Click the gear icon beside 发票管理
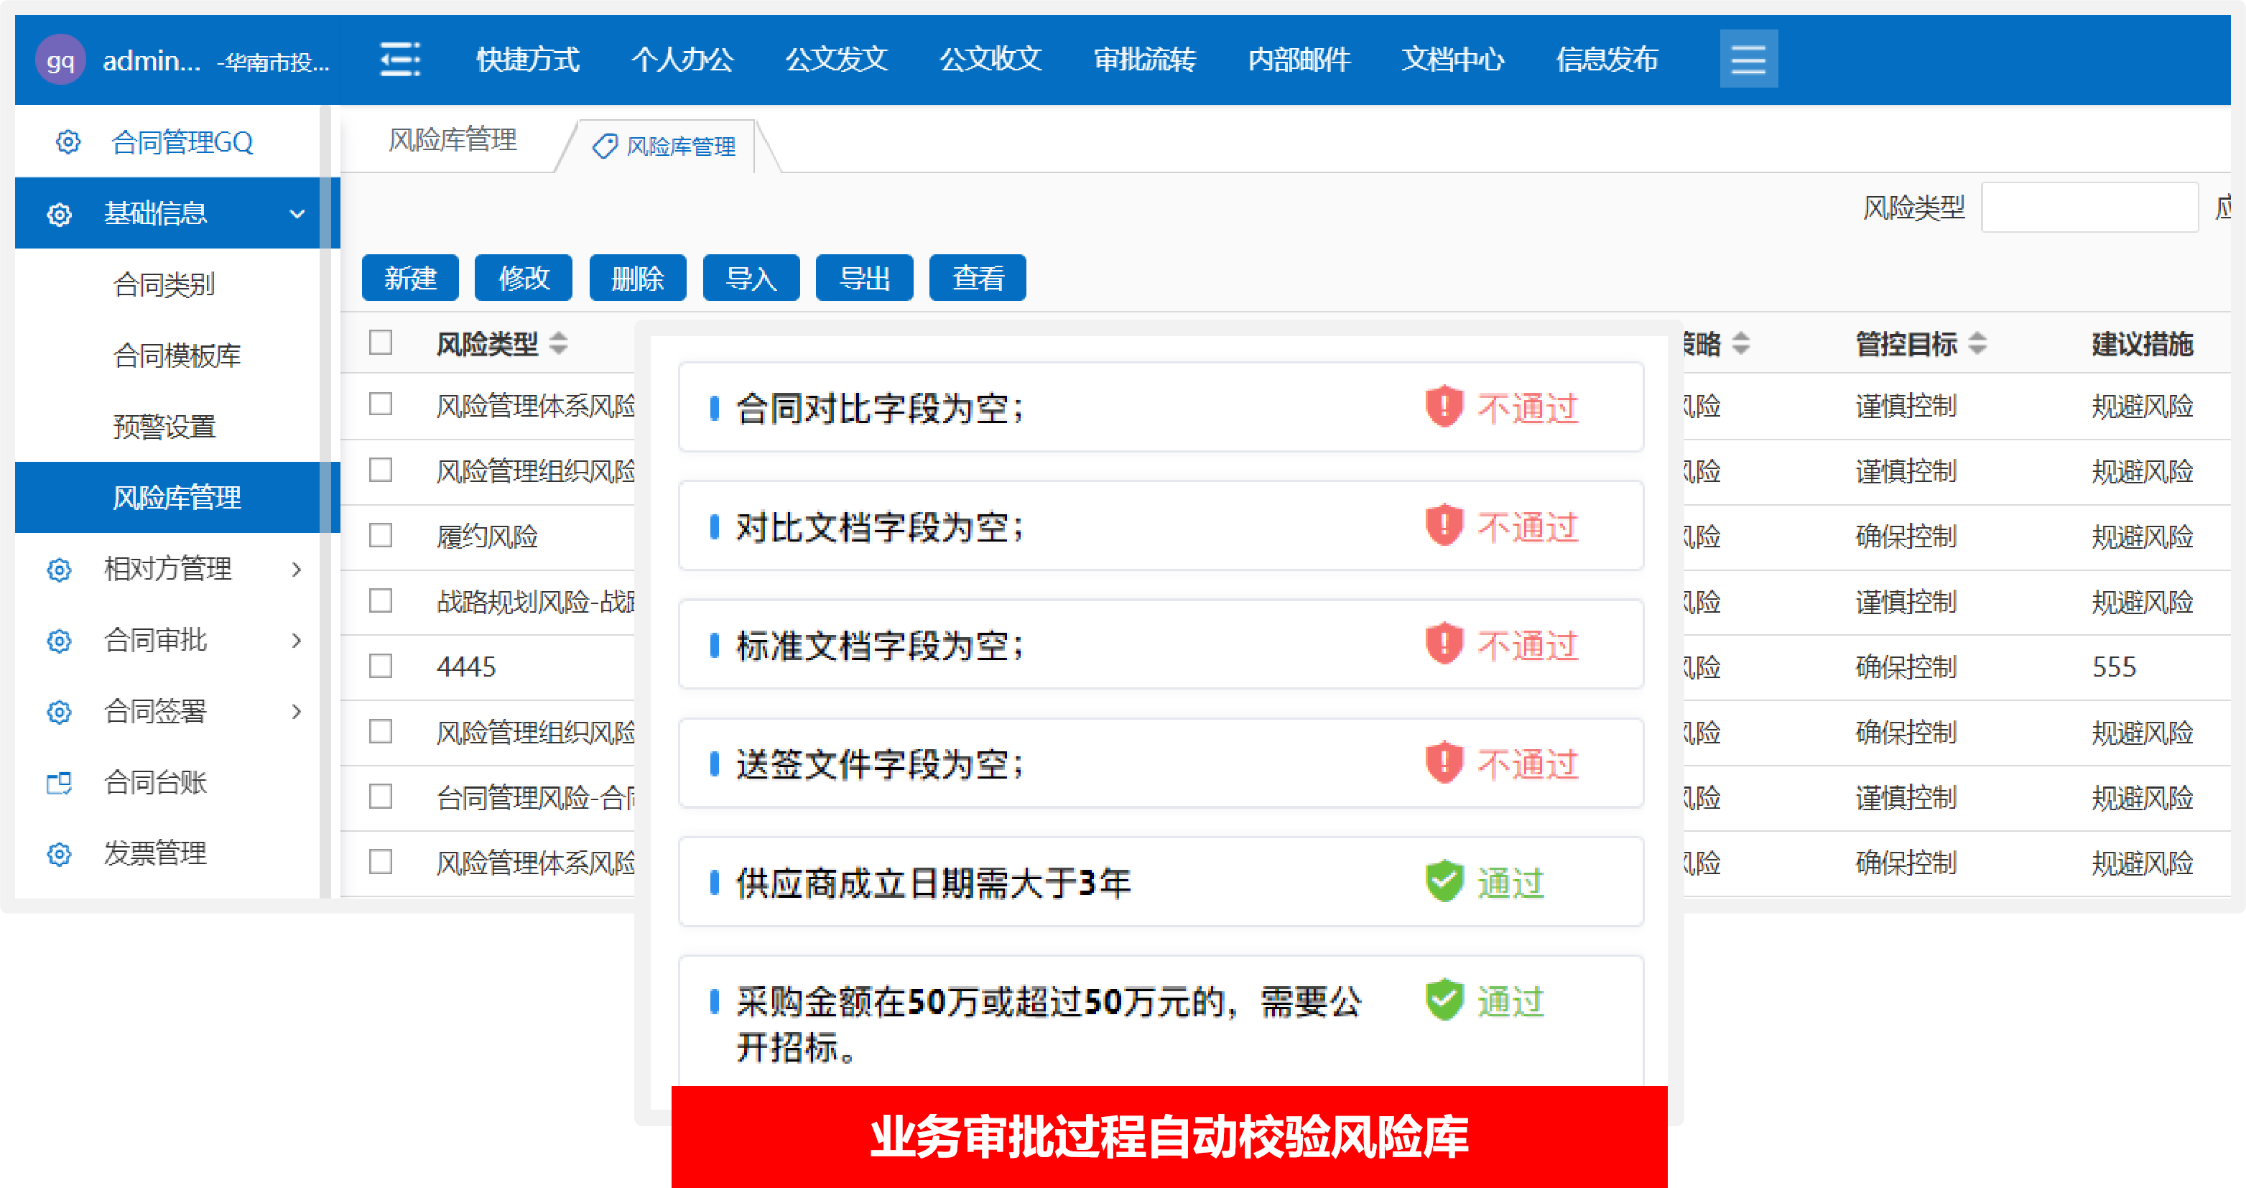 point(58,854)
